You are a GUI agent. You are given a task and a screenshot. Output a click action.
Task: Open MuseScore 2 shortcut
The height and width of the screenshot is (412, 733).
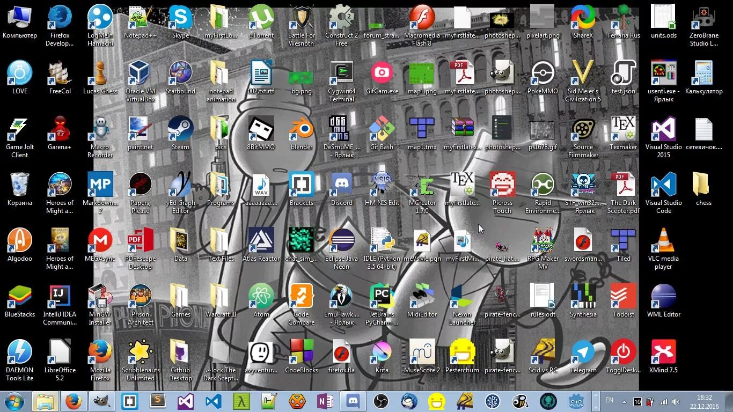click(x=422, y=357)
